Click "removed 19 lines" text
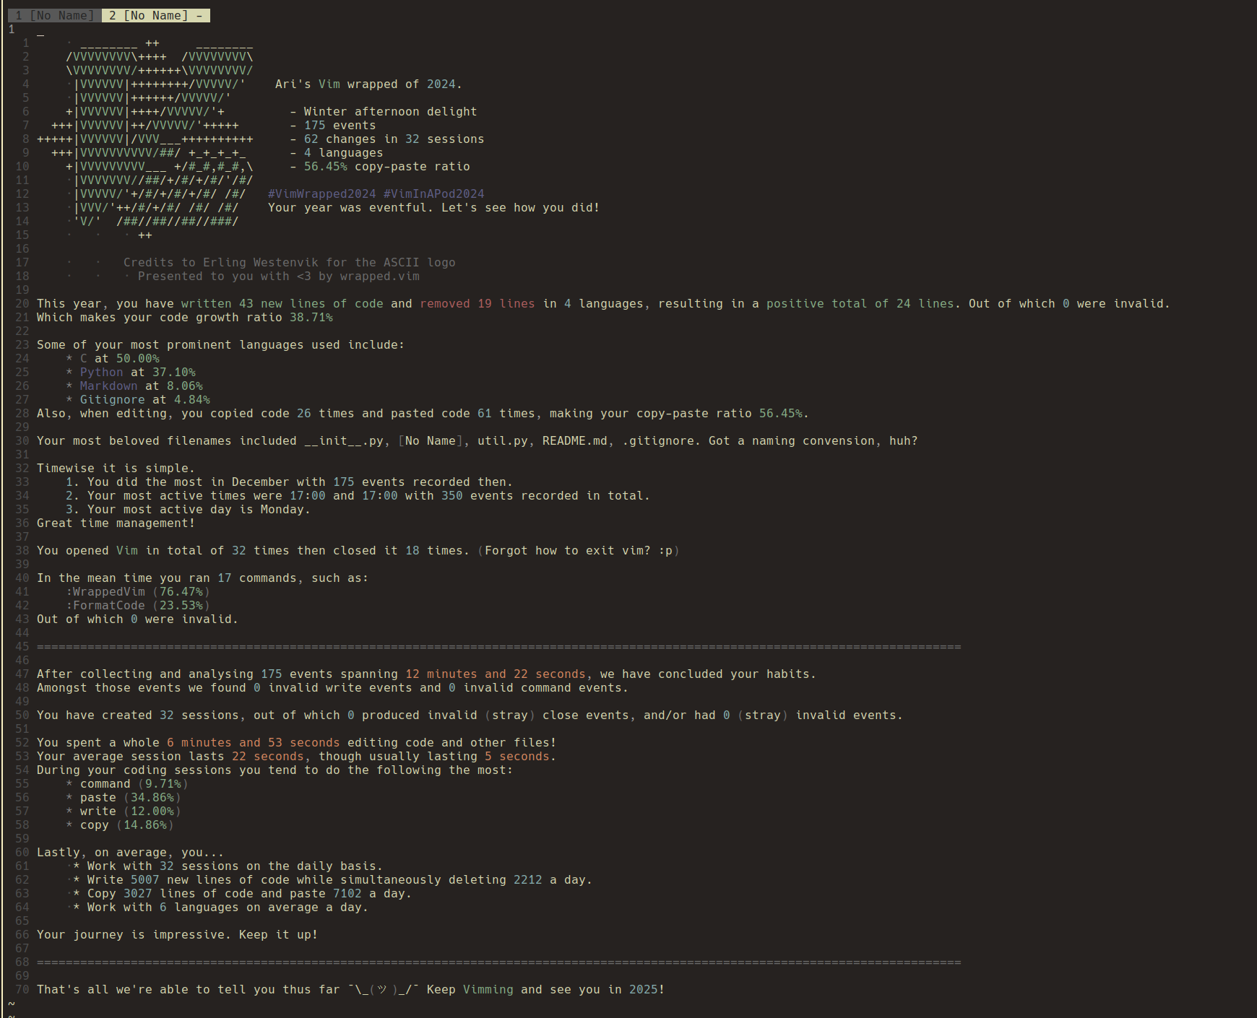The image size is (1257, 1018). [477, 303]
